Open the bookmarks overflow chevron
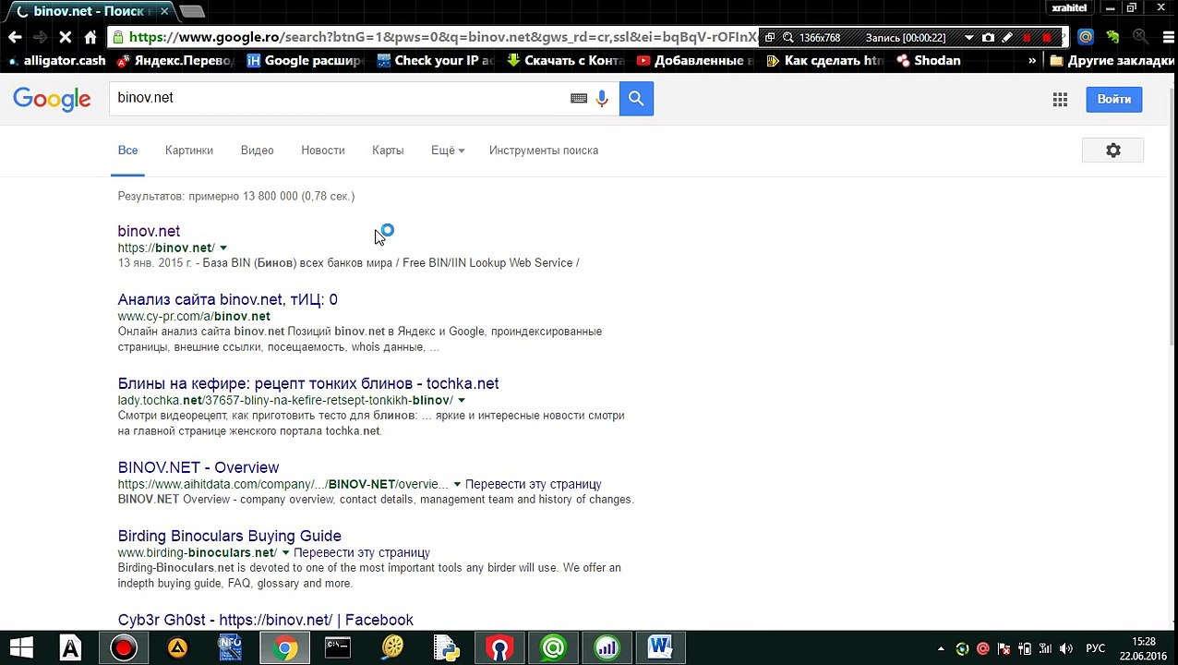 [1032, 61]
